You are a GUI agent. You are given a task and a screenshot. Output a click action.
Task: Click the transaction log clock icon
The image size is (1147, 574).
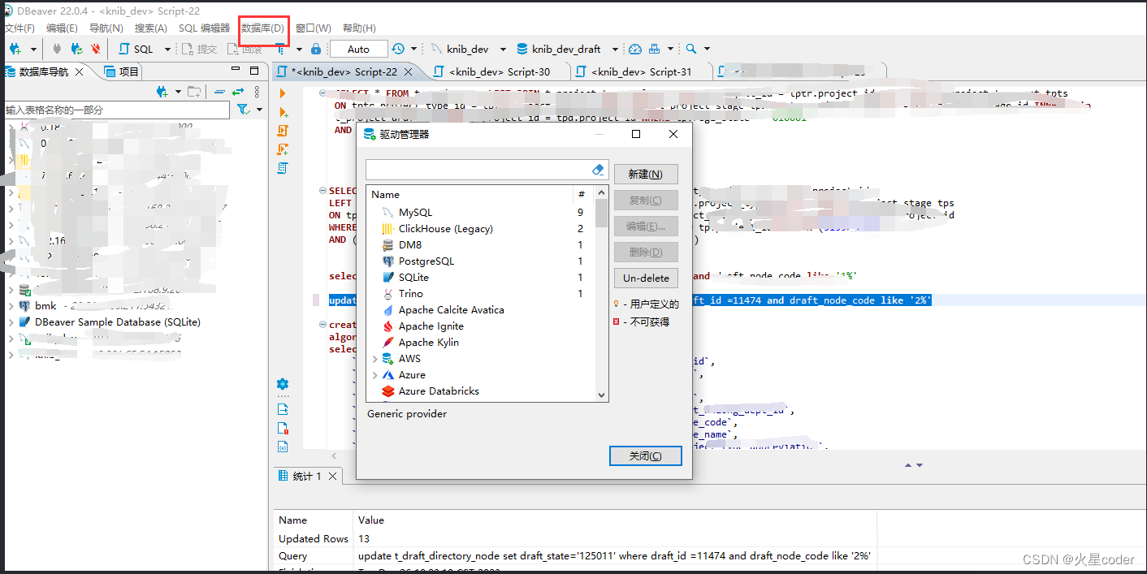398,49
